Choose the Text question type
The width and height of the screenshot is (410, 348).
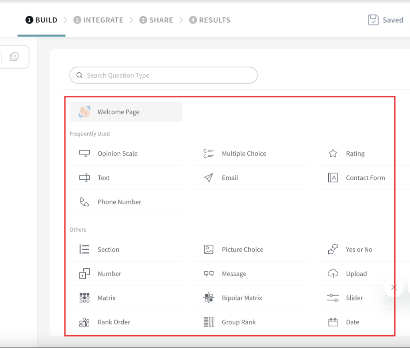(x=103, y=178)
